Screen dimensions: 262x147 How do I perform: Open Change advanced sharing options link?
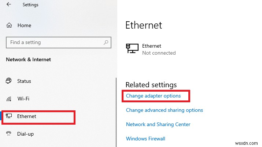coord(164,110)
